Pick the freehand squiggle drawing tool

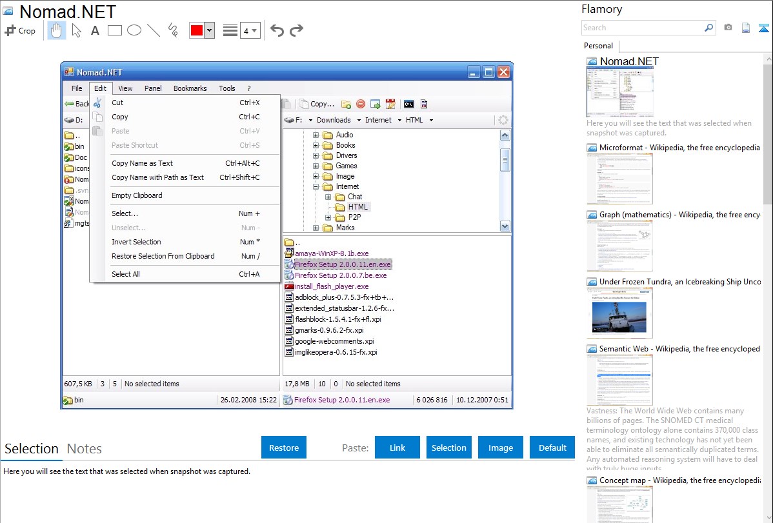[x=173, y=30]
